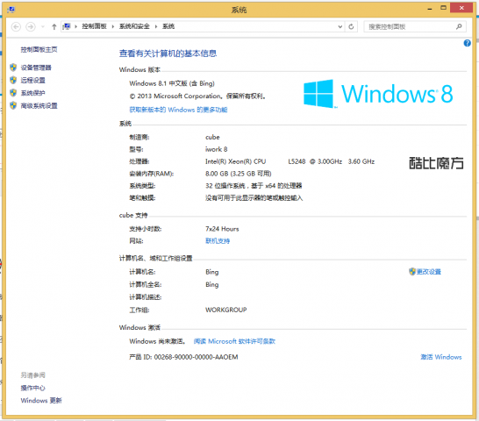
Task: Click the shield icon next to 更改设置
Action: click(x=412, y=271)
